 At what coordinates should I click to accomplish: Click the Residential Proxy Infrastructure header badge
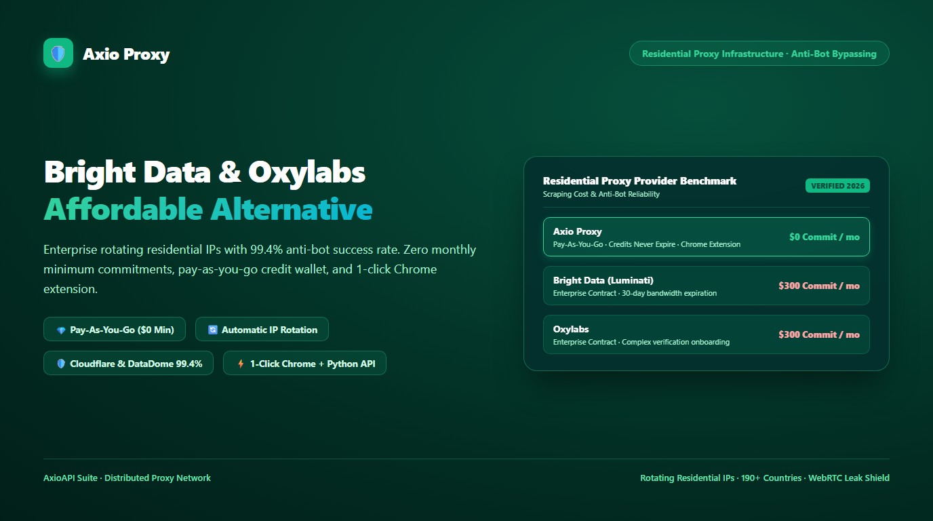(x=759, y=54)
